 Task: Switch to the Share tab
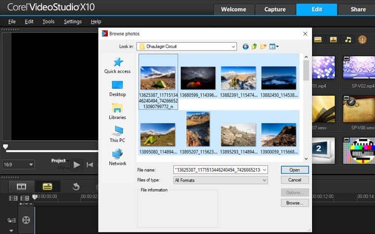[x=357, y=9]
